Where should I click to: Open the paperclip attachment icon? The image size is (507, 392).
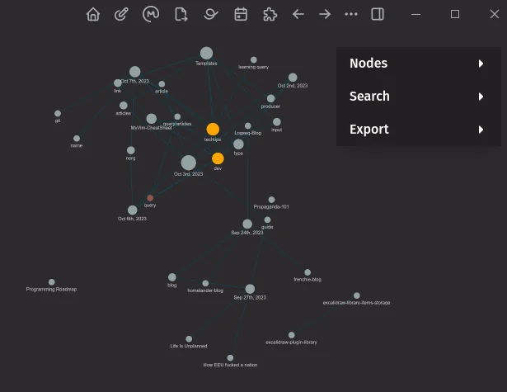coord(121,14)
